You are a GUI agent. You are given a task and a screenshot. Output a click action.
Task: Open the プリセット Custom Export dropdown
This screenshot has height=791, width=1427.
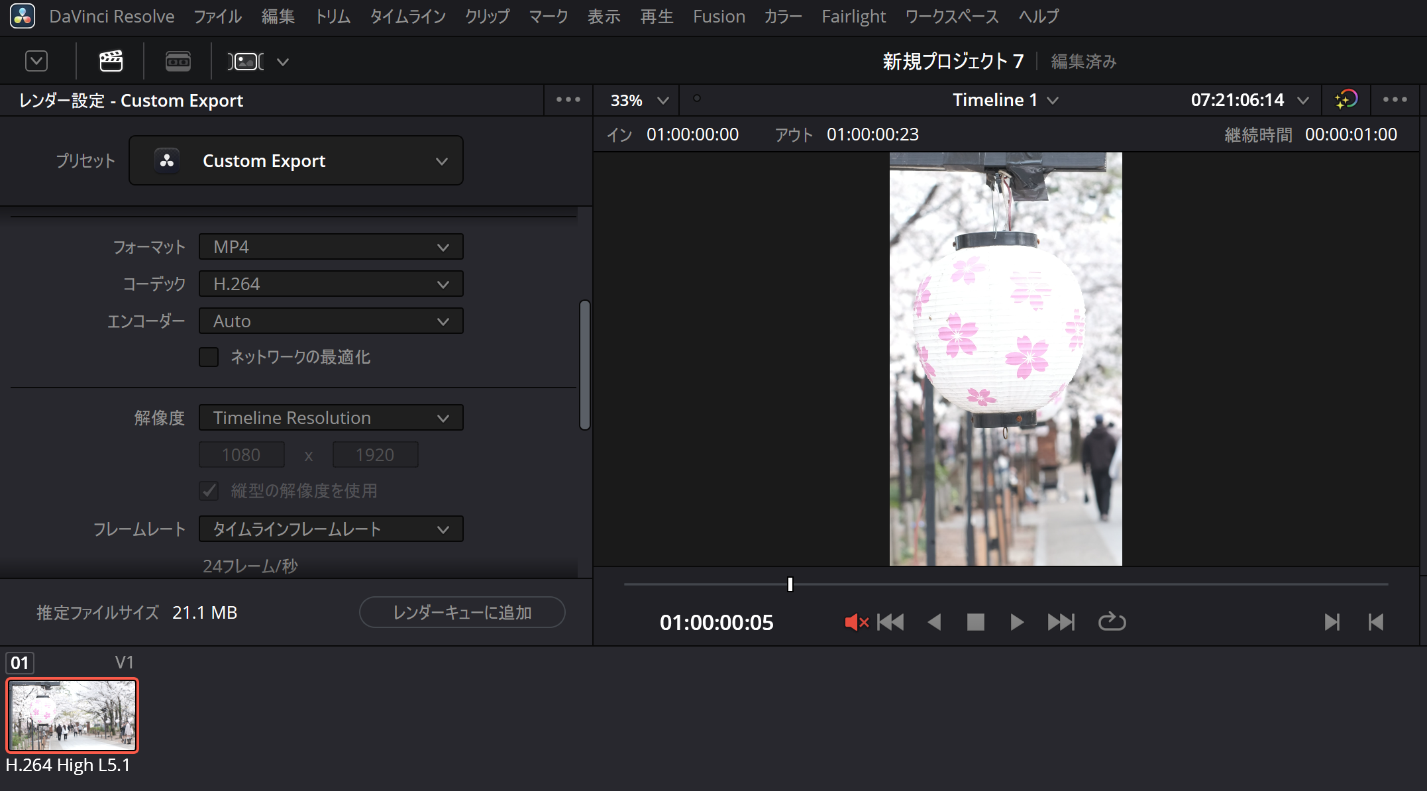click(296, 160)
